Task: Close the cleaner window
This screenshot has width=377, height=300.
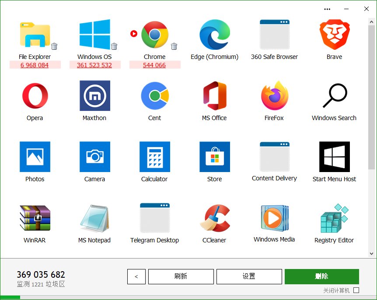Action: [367, 9]
